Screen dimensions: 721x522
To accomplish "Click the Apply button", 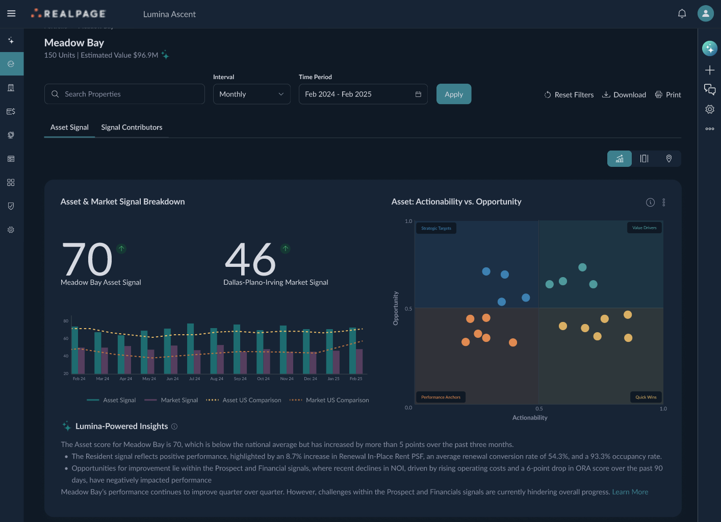I will 454,94.
